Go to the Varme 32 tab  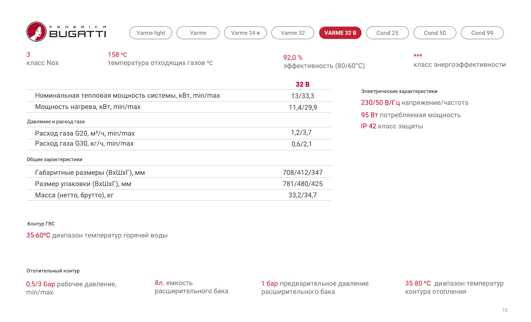[x=293, y=33]
